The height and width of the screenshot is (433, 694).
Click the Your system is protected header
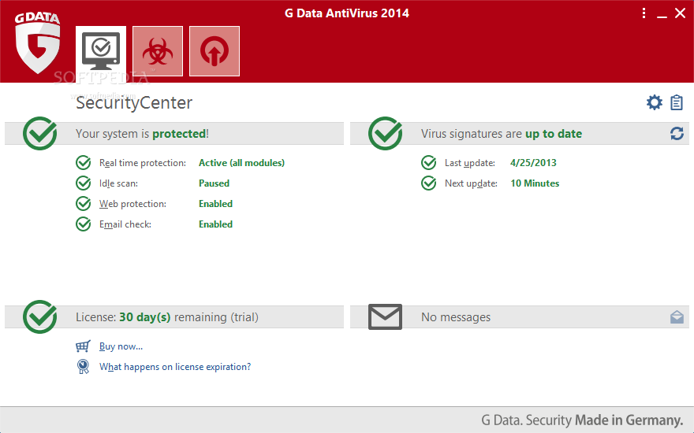(142, 134)
